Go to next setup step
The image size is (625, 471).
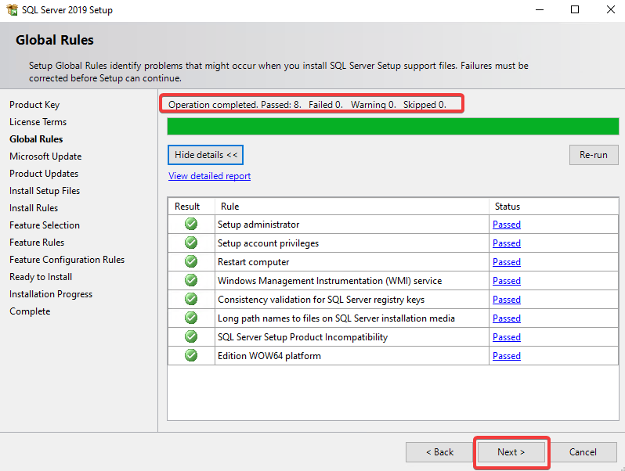point(511,452)
